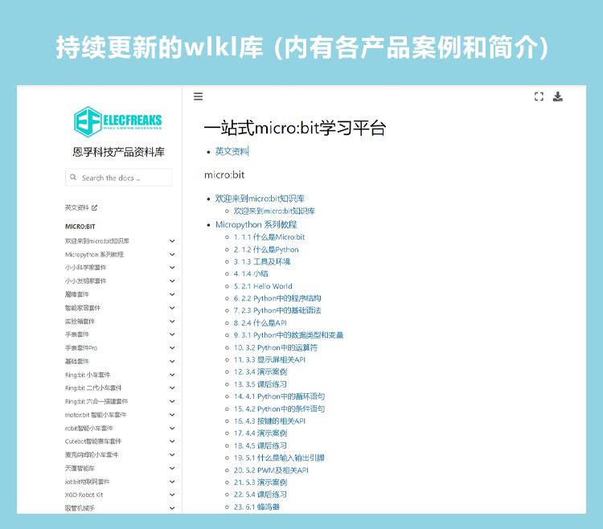Open link 4.2 Python中的条件语句
This screenshot has width=603, height=529.
(279, 408)
